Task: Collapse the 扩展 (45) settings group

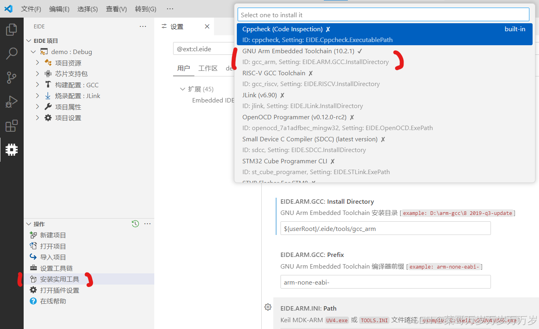Action: (x=183, y=89)
